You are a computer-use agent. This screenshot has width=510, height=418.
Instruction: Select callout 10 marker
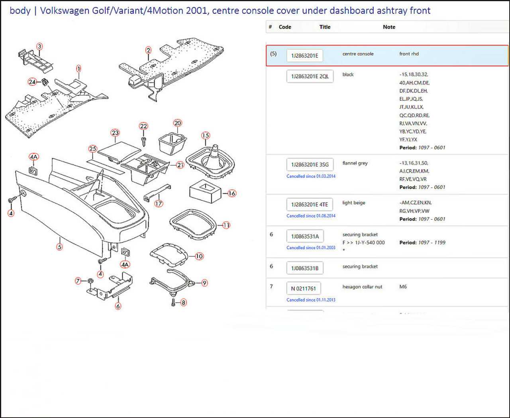[x=199, y=256]
